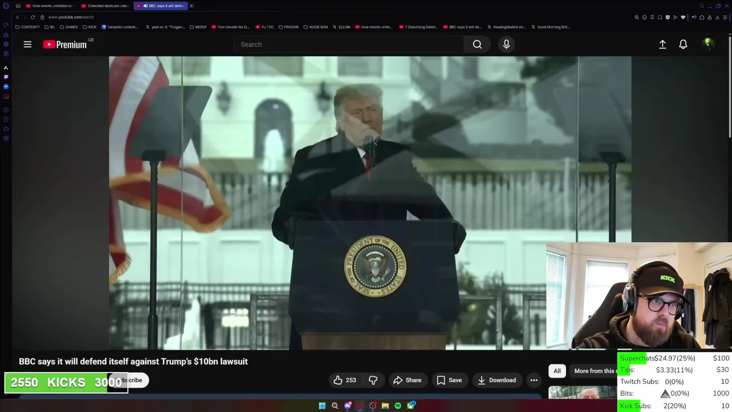Click the page vertical scrollbar
This screenshot has width=732, height=412.
tap(730, 86)
